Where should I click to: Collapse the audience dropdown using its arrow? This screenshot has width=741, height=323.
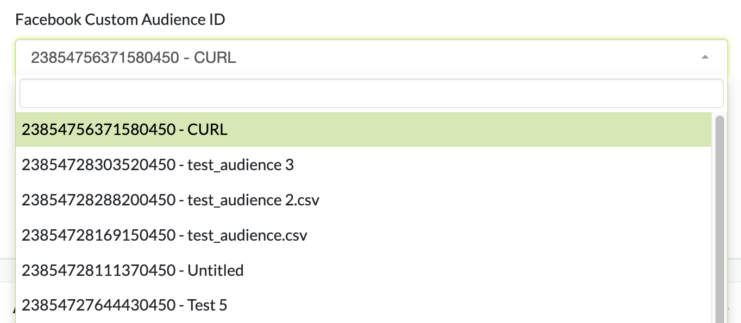coord(705,57)
